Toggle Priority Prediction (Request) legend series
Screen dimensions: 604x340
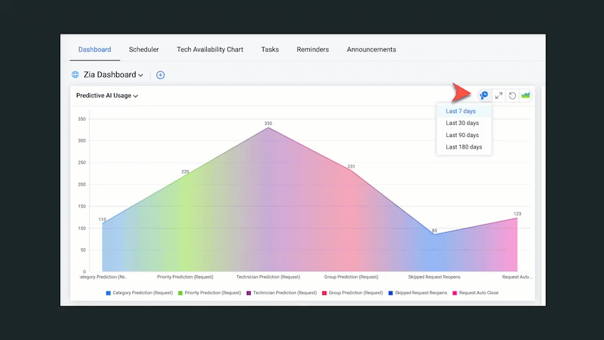pos(210,293)
